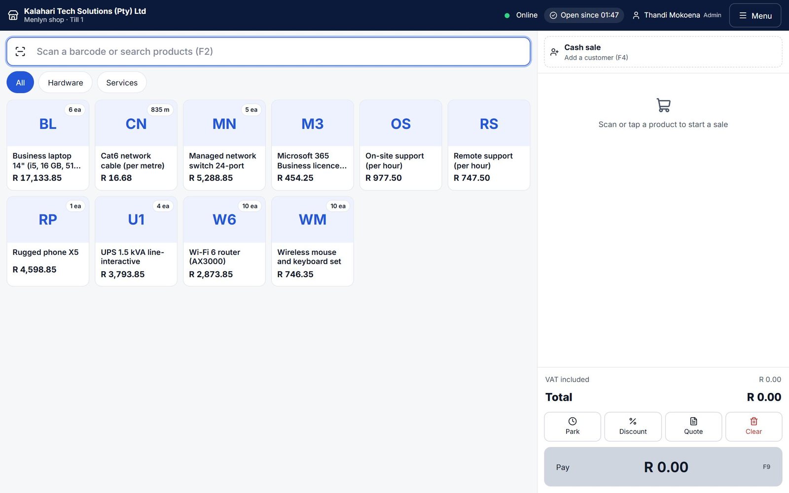The width and height of the screenshot is (789, 493).
Task: Click the store icon beside Kalahari Tech Solutions
Action: (13, 15)
